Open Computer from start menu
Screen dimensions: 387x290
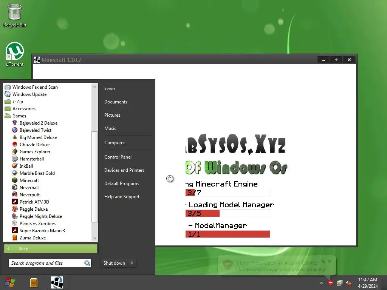click(x=115, y=142)
